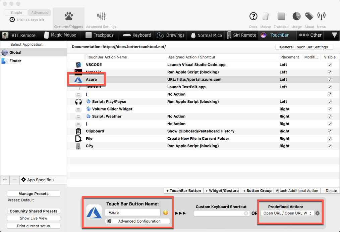
Task: Toggle Visible checkbox for CPy row
Action: pyautogui.click(x=330, y=146)
